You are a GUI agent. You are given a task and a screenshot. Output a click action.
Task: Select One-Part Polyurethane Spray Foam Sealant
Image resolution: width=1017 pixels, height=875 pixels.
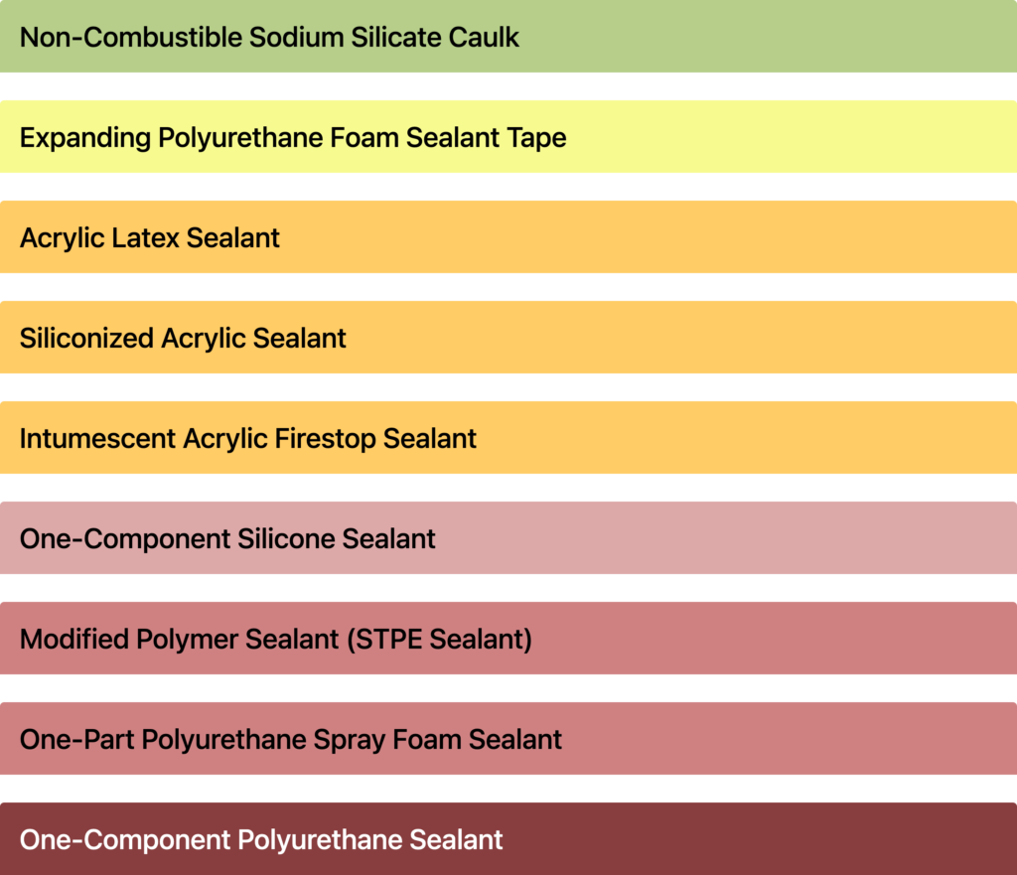[508, 738]
